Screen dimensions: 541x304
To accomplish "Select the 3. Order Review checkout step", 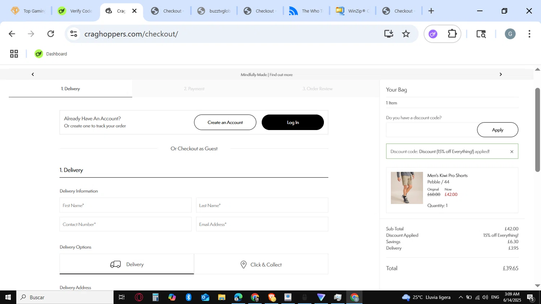I will click(317, 89).
